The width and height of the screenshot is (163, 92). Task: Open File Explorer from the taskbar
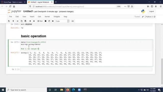(x=62, y=90)
